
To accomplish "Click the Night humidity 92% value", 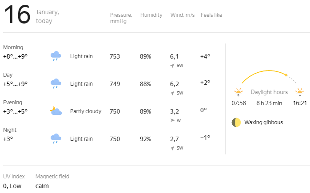I will click(146, 139).
